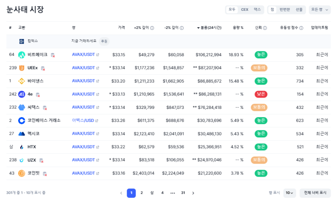Click the reserve warning icon next to 4e
The height and width of the screenshot is (200, 335).
pyautogui.click(x=38, y=95)
